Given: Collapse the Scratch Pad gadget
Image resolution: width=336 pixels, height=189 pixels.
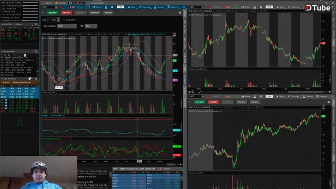Looking at the screenshot, I should [2, 51].
